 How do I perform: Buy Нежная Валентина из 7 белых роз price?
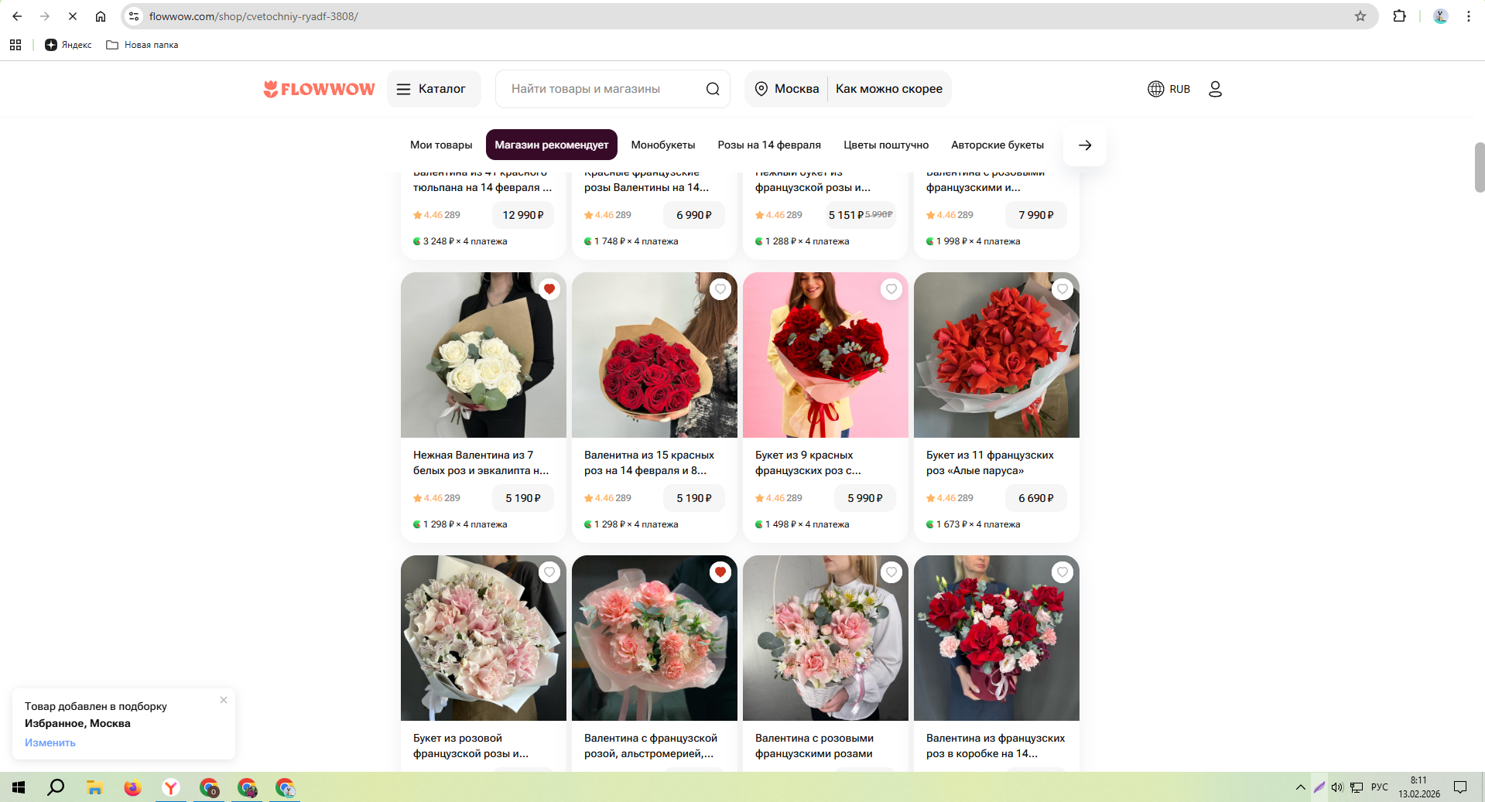pos(523,498)
